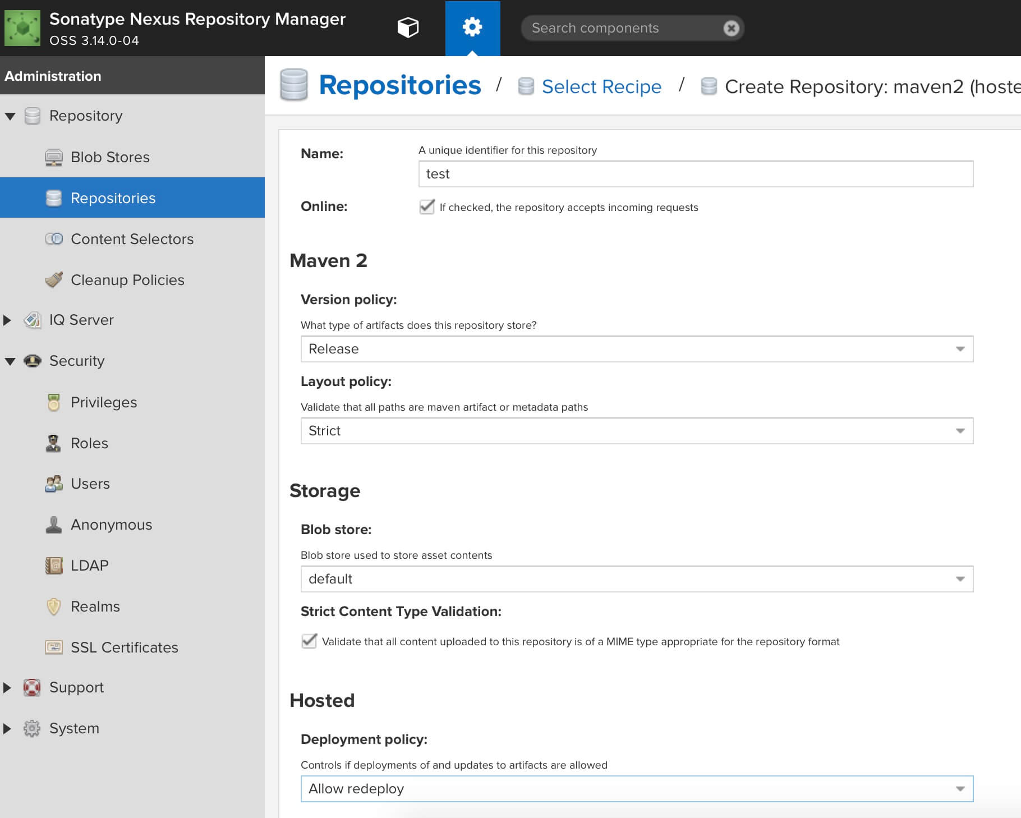Viewport: 1021px width, 818px height.
Task: Select Repositories in the sidebar
Action: 132,198
